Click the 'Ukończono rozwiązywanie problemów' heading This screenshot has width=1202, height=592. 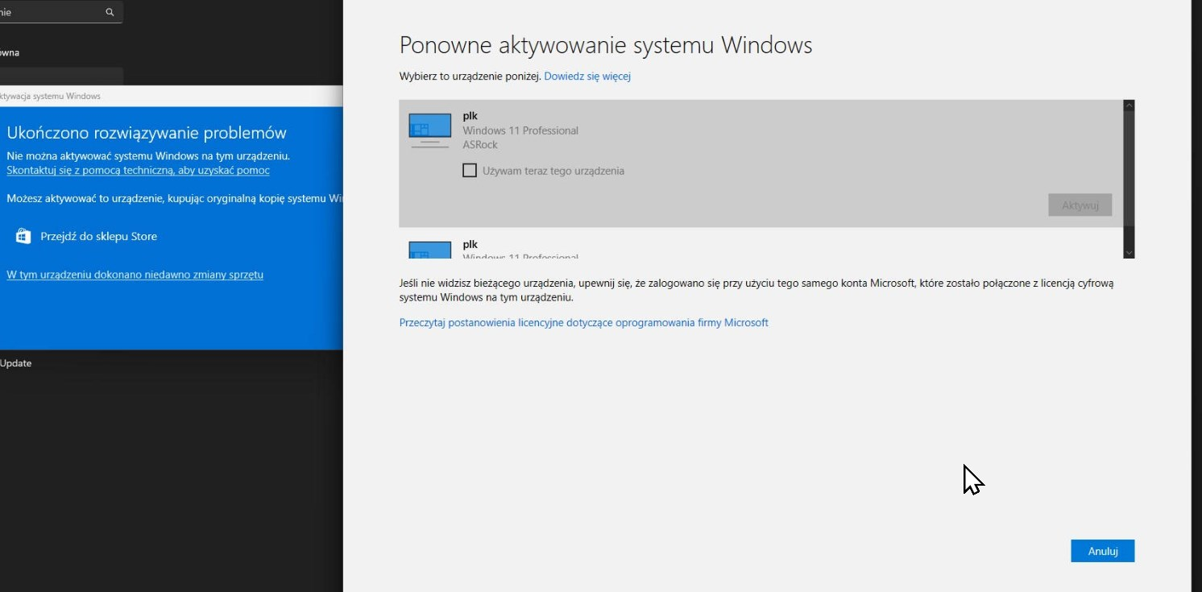click(147, 133)
